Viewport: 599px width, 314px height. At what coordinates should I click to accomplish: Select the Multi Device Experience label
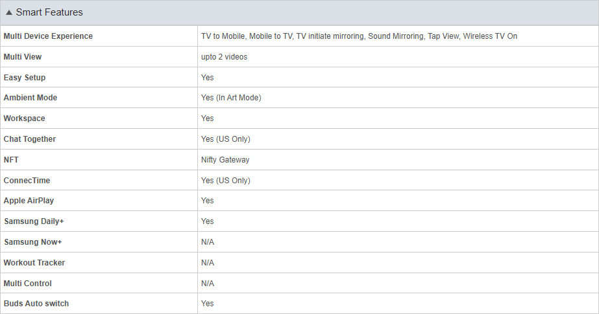pos(48,36)
